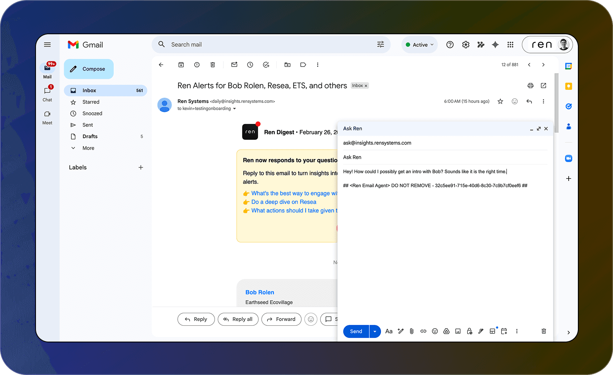Show search options filter icon
Viewport: 613px width, 375px height.
click(381, 45)
